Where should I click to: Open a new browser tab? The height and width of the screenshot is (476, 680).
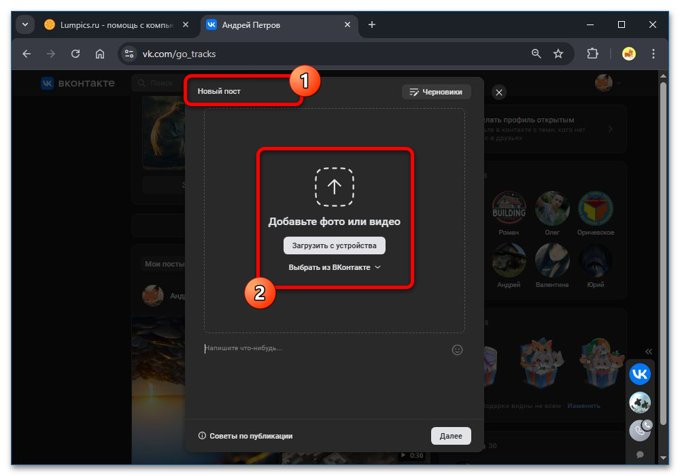[x=372, y=24]
